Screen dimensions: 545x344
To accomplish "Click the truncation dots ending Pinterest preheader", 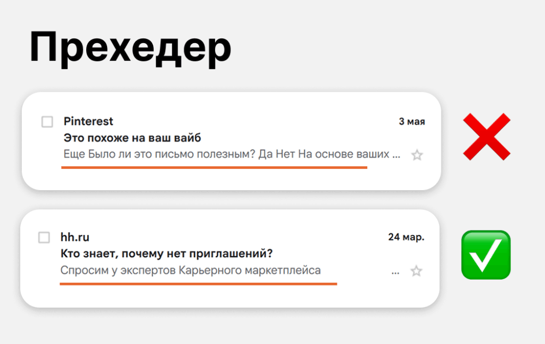I will (x=396, y=156).
